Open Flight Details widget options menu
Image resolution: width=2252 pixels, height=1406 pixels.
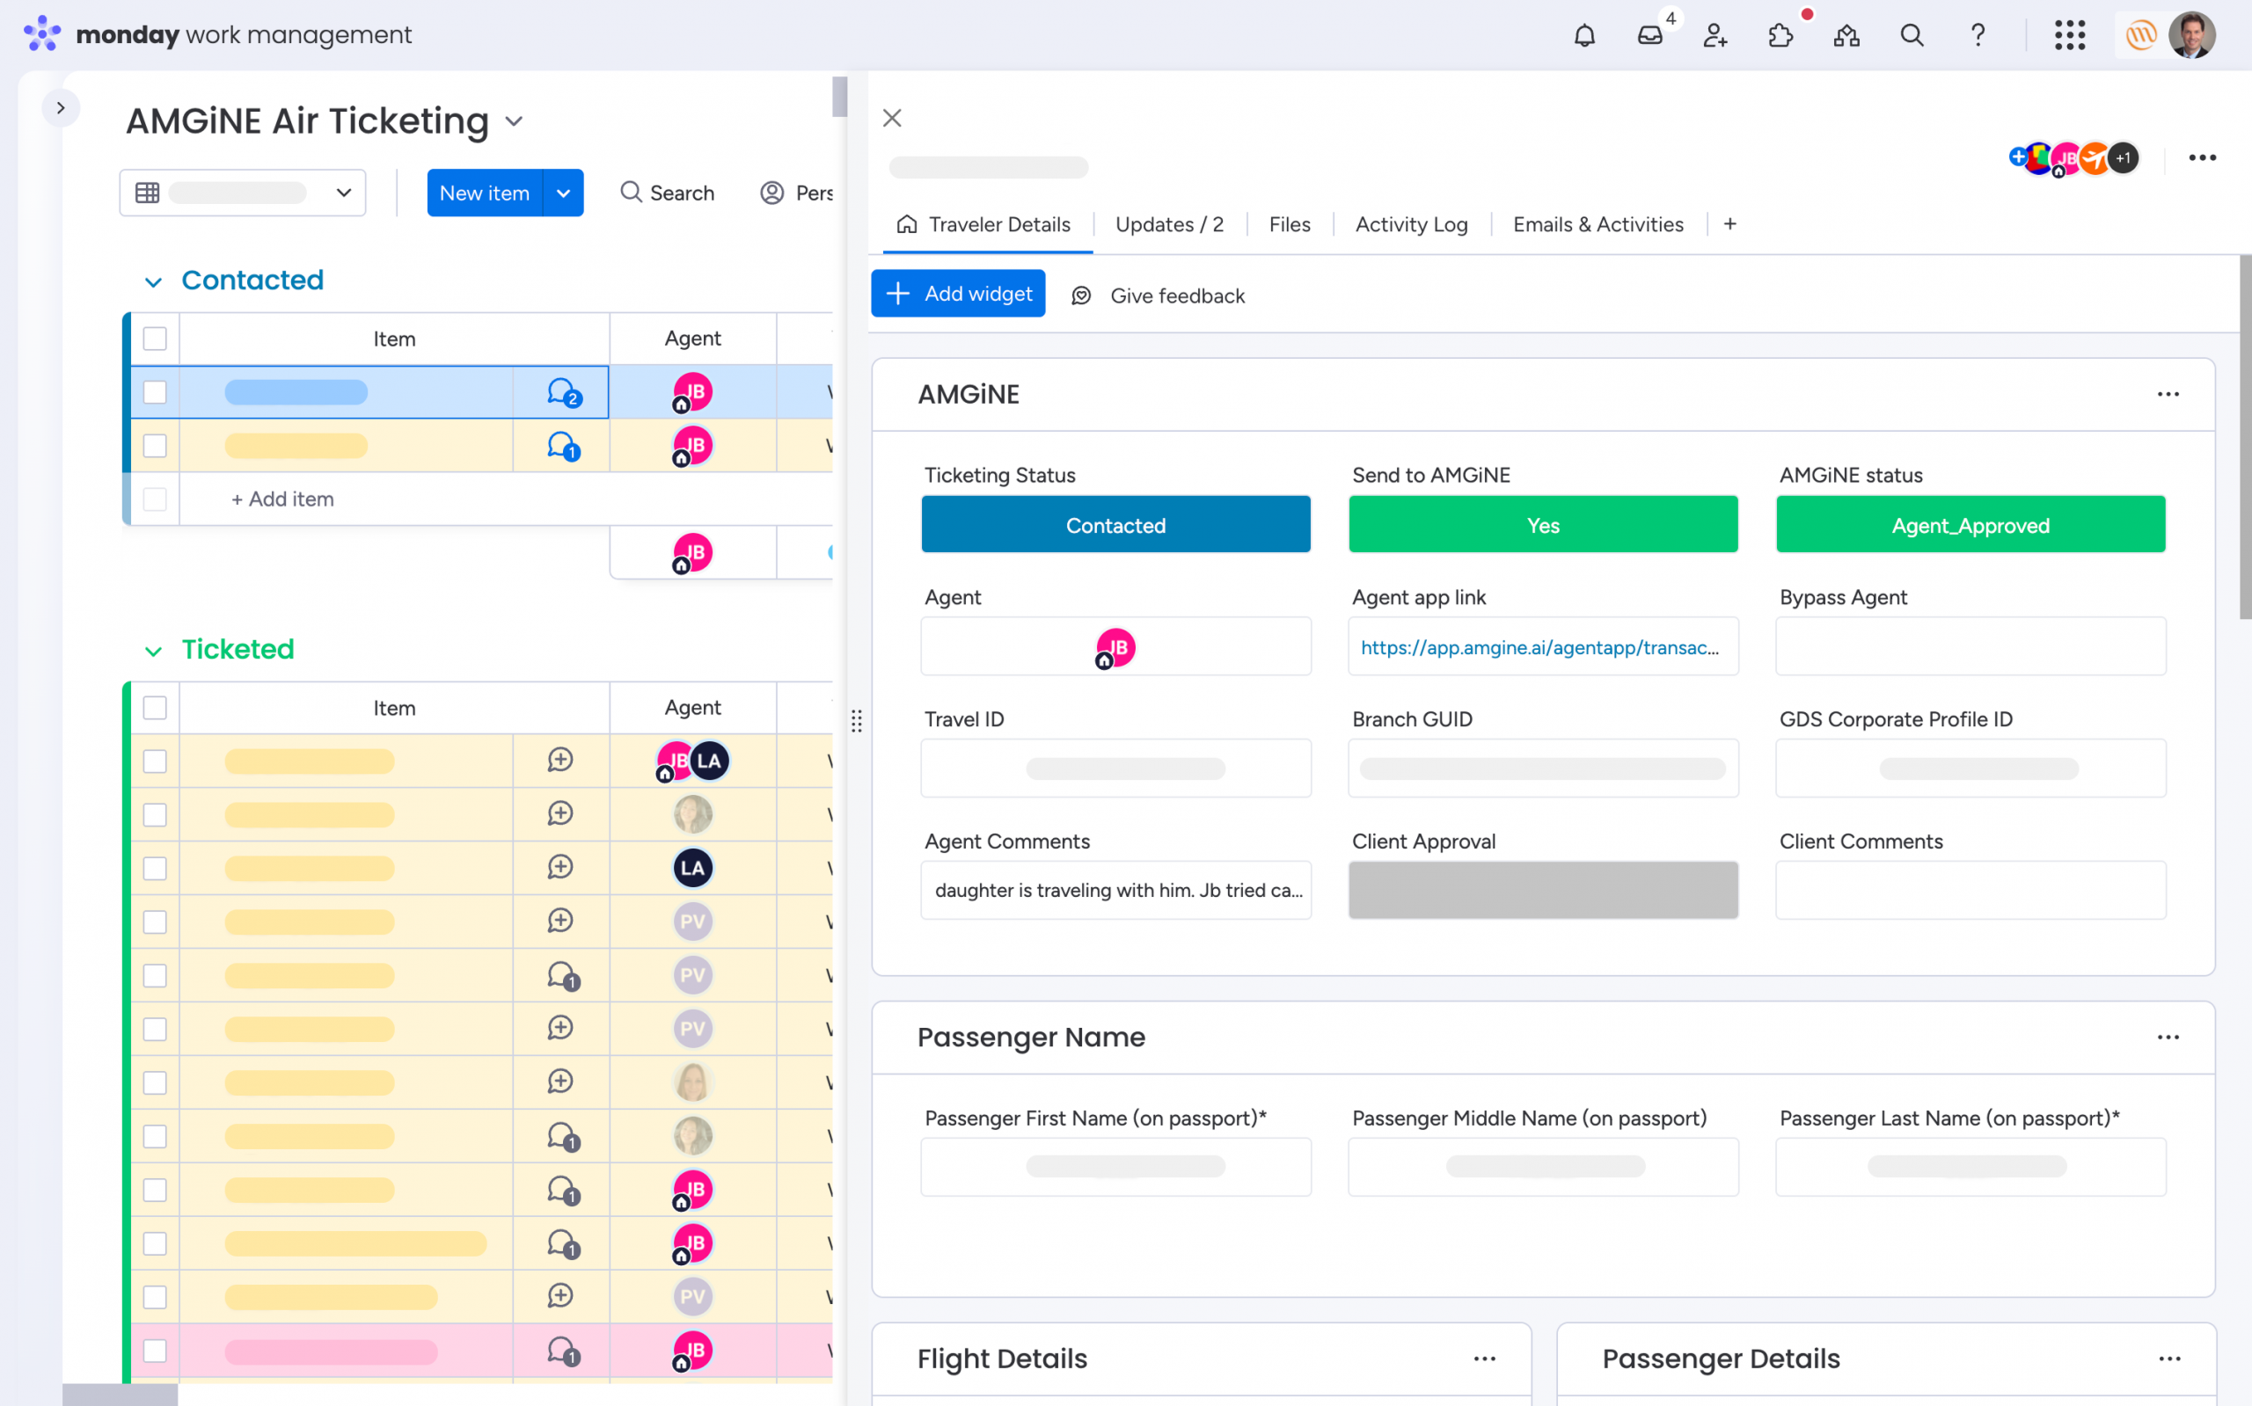(1485, 1359)
